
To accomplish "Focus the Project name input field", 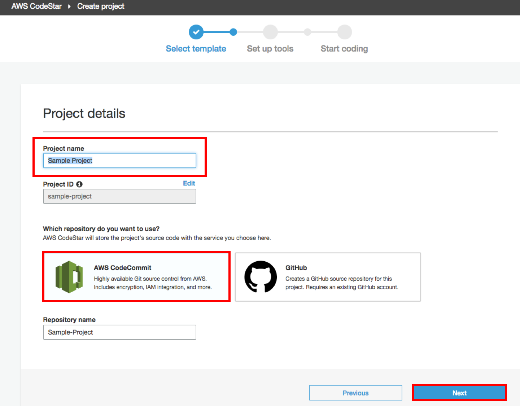I will click(x=119, y=161).
